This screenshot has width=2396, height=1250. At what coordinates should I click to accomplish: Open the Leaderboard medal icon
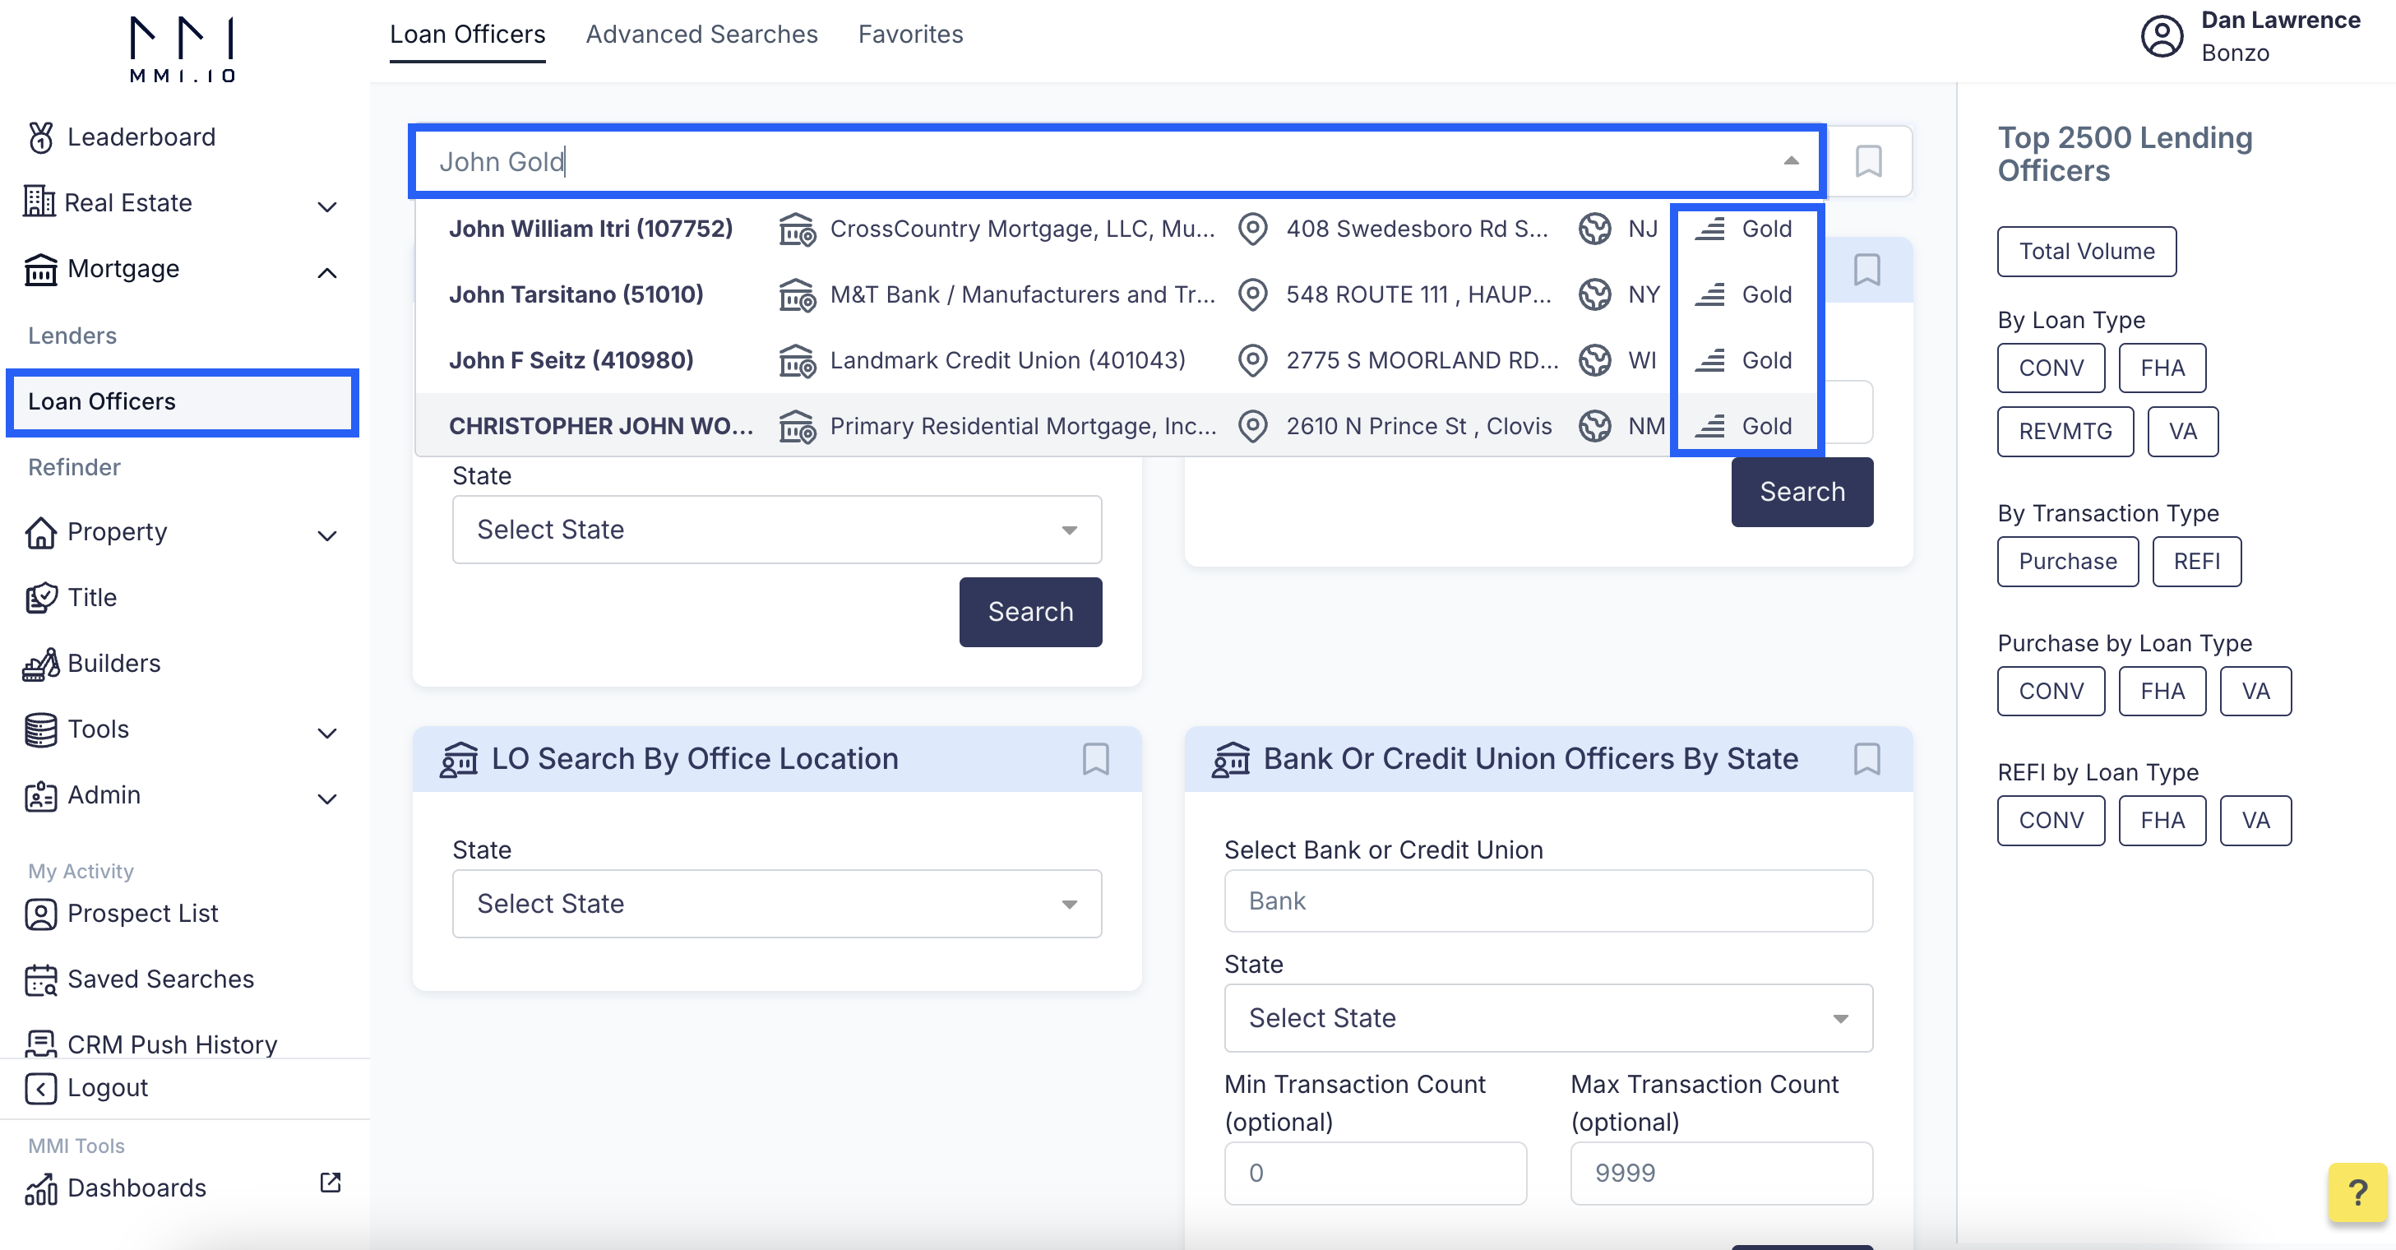(x=41, y=137)
